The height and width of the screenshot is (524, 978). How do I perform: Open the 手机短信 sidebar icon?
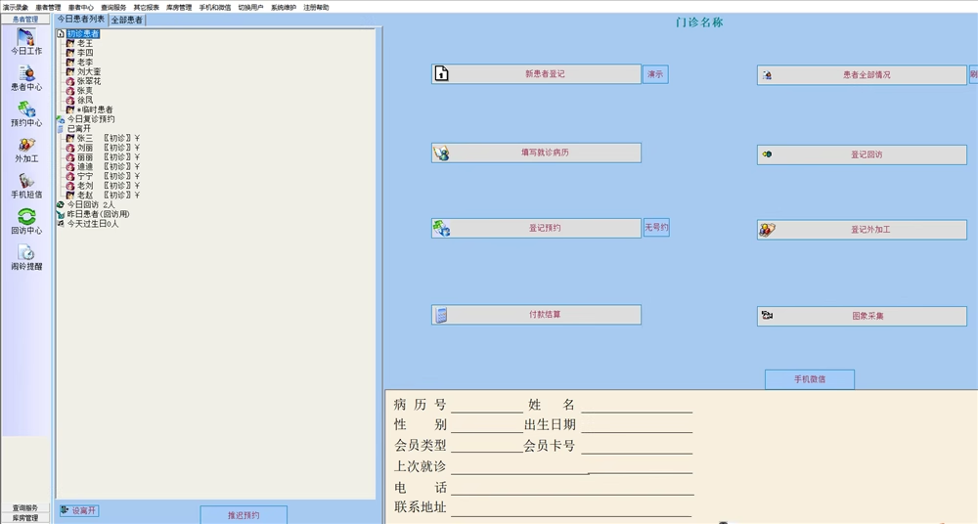(x=26, y=186)
